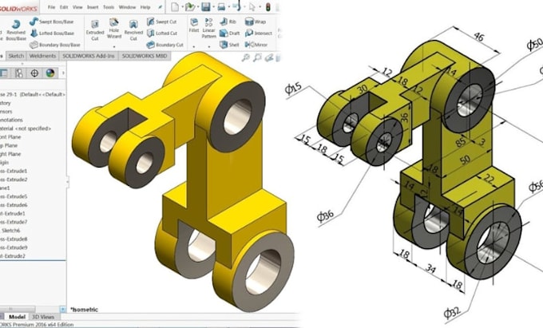
Task: Click the *Isometric view label
Action: [x=84, y=310]
